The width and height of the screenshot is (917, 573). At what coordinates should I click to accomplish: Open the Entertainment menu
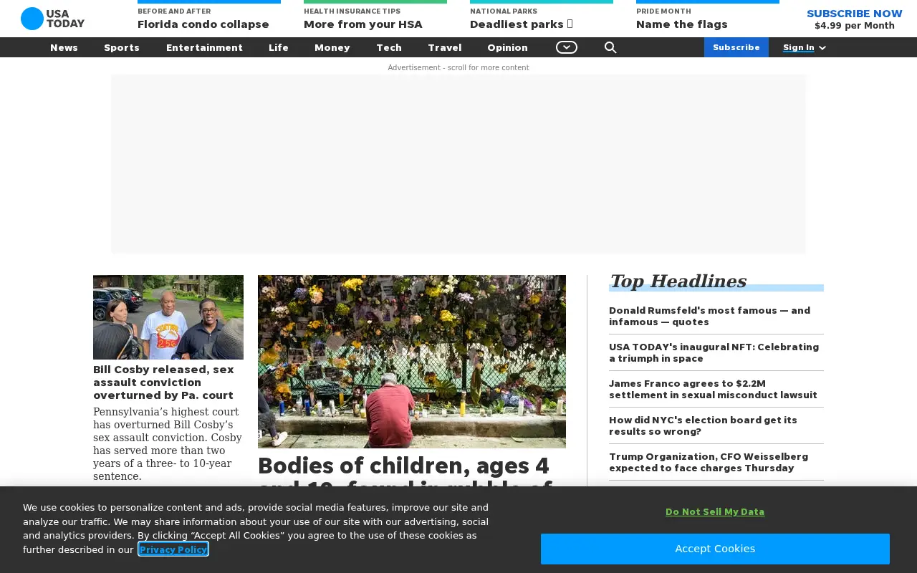pos(204,47)
